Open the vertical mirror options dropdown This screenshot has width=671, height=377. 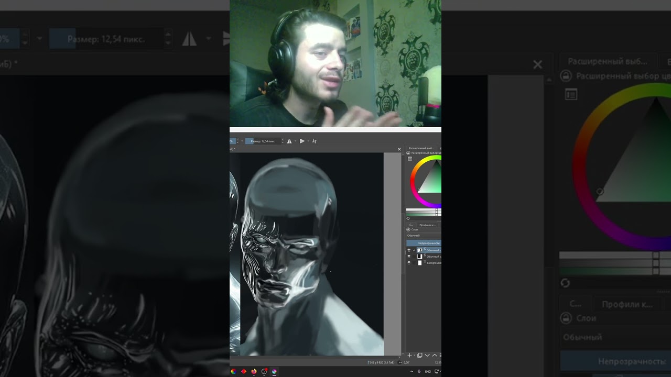coord(308,141)
